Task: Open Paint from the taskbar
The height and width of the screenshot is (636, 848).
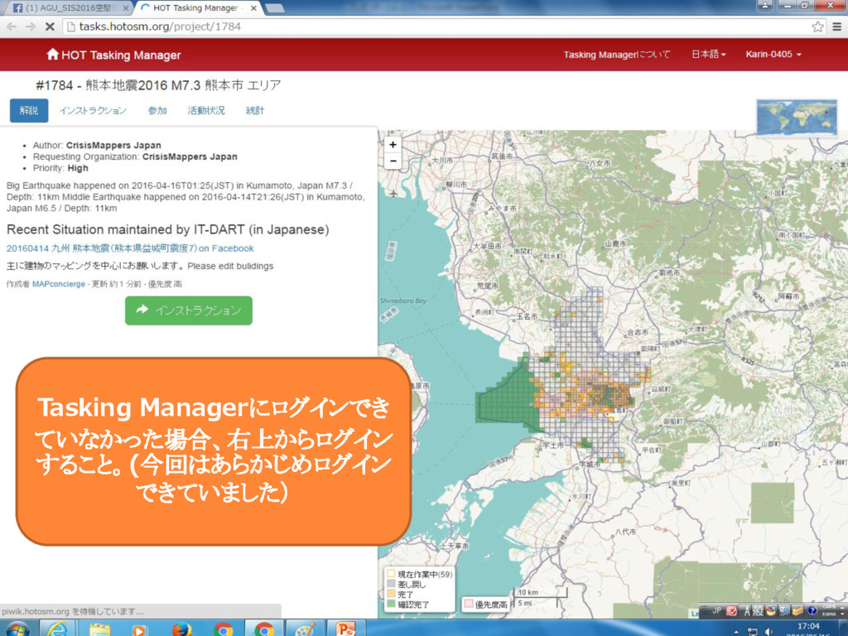Action: pos(305,629)
